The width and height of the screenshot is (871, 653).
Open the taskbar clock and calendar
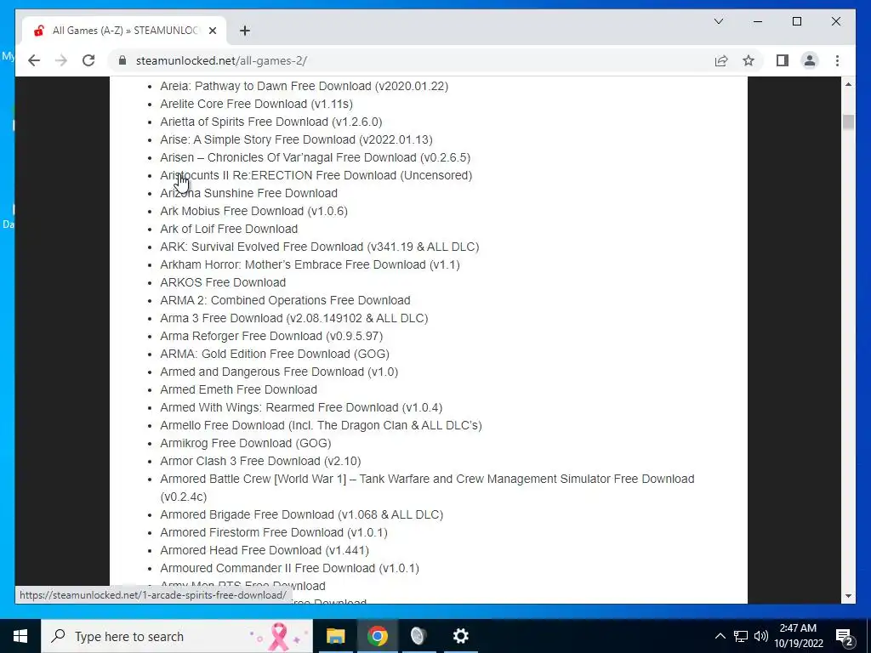point(798,636)
